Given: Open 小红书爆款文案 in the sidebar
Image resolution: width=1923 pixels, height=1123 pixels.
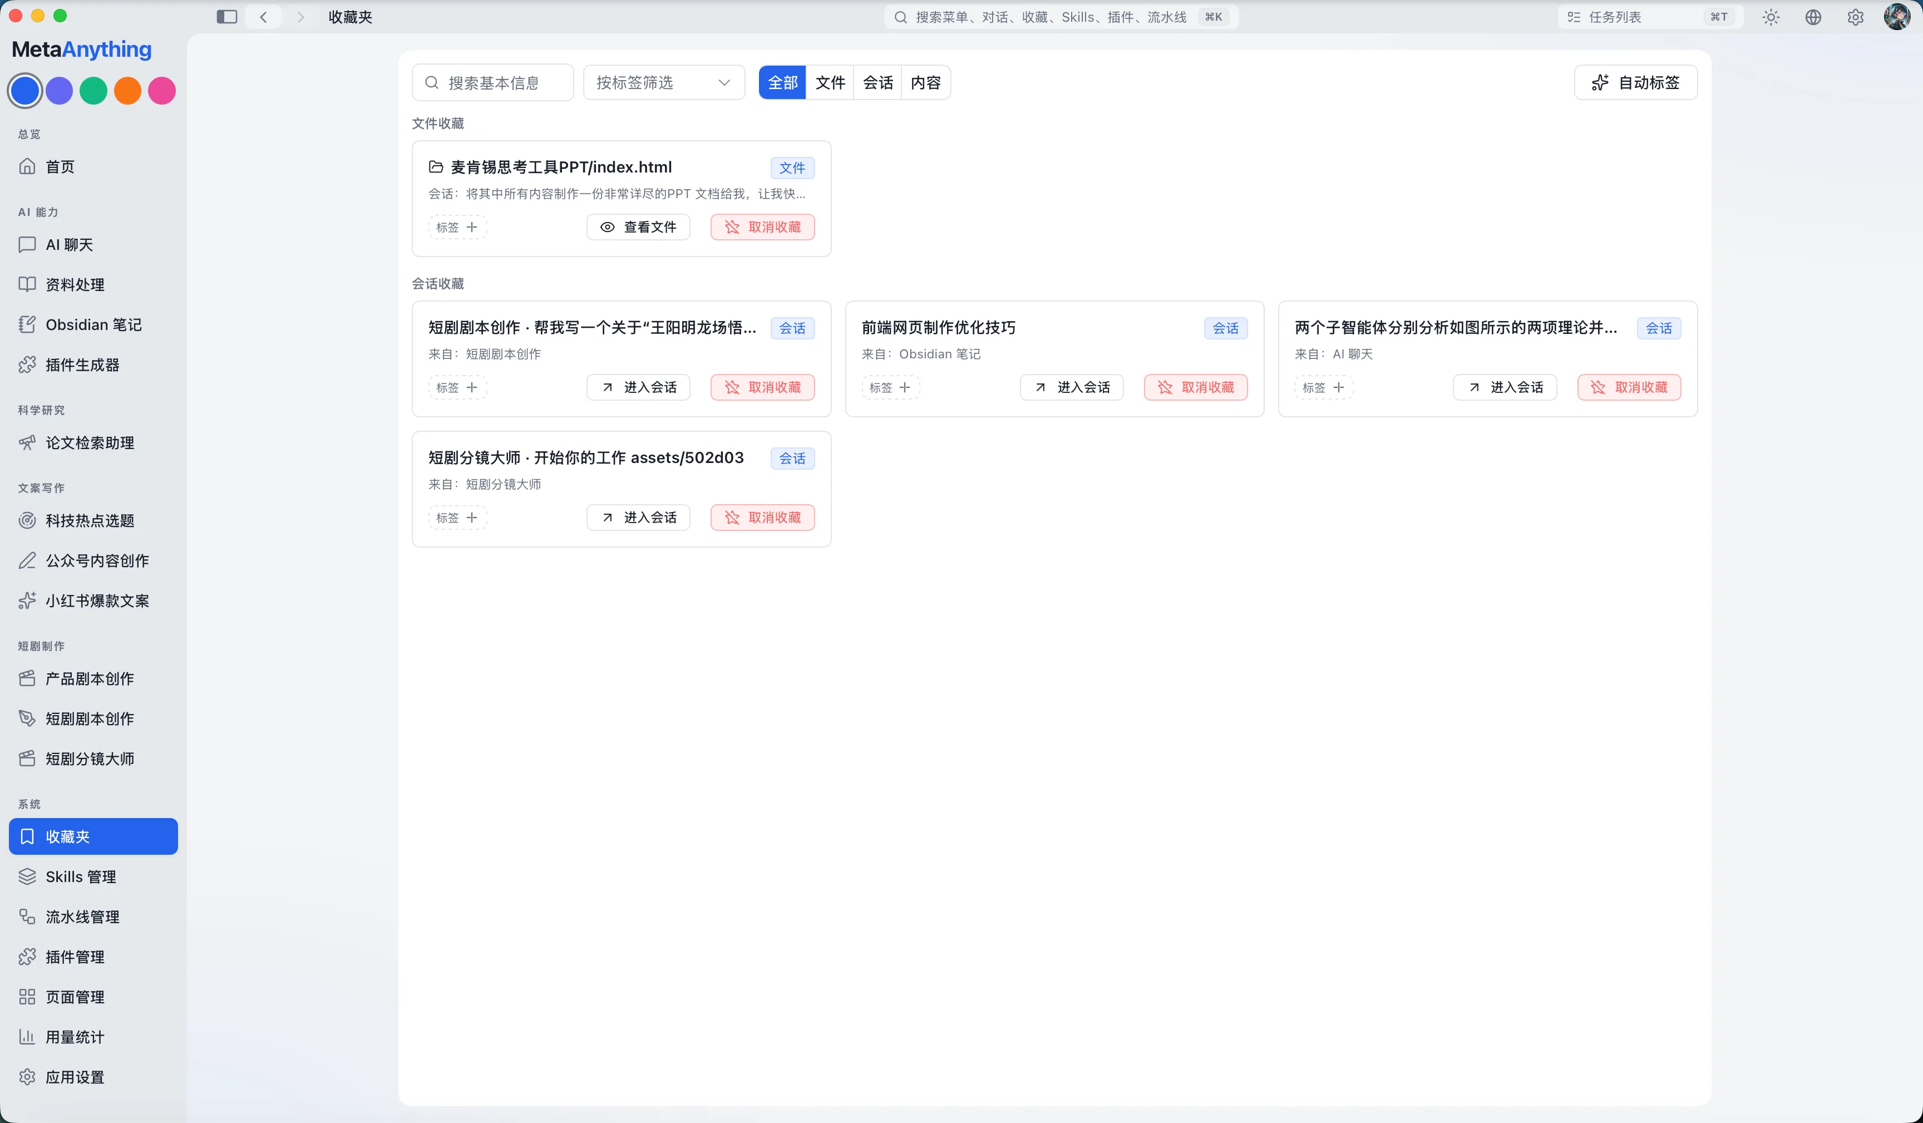Looking at the screenshot, I should pos(93,601).
